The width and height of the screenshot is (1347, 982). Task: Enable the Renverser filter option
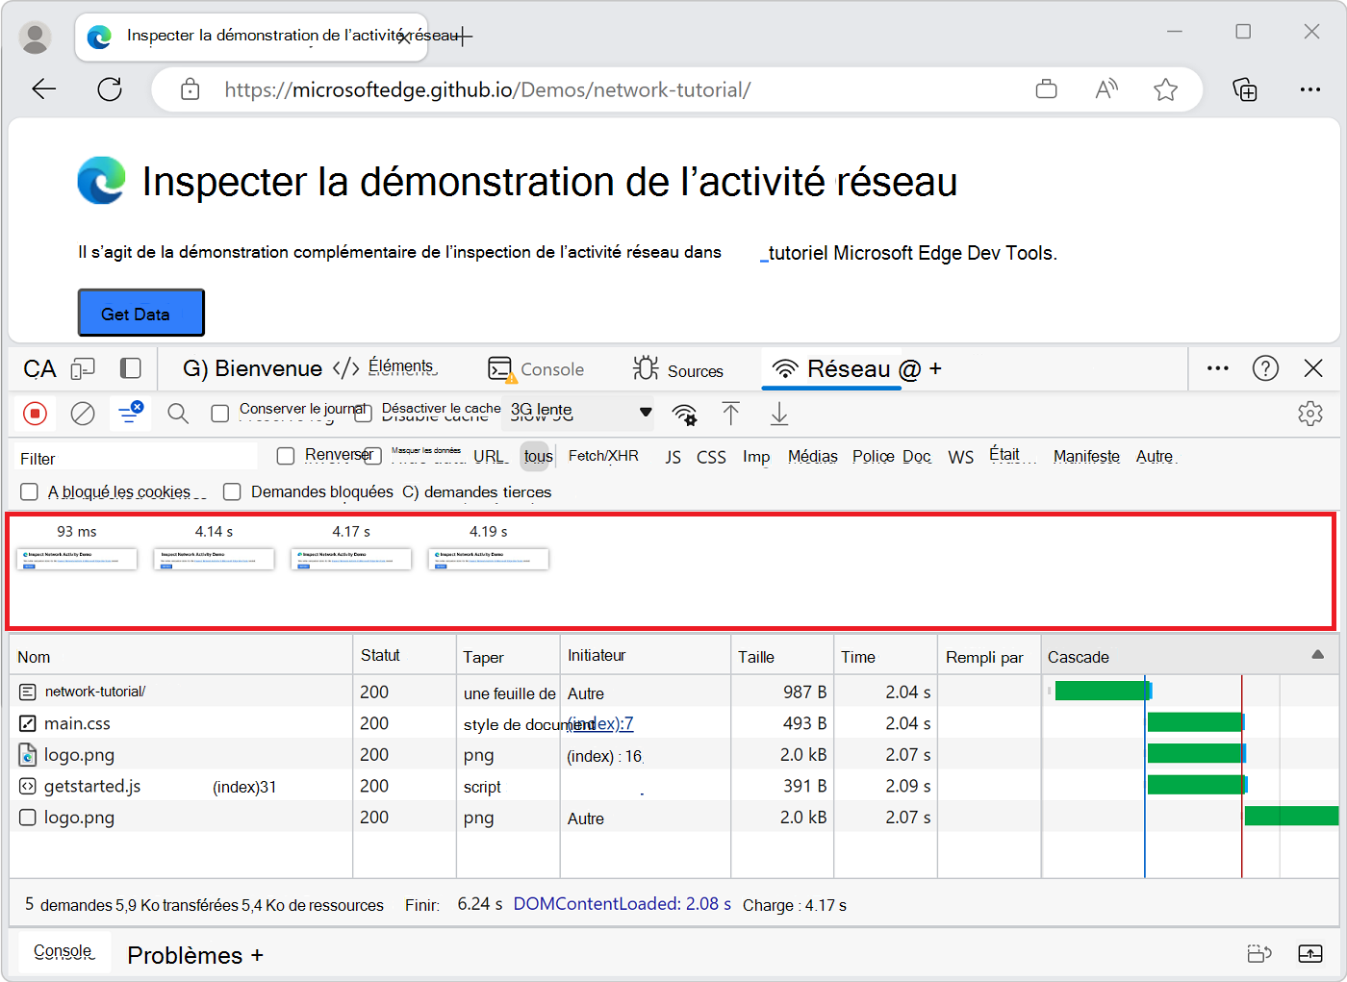(286, 455)
